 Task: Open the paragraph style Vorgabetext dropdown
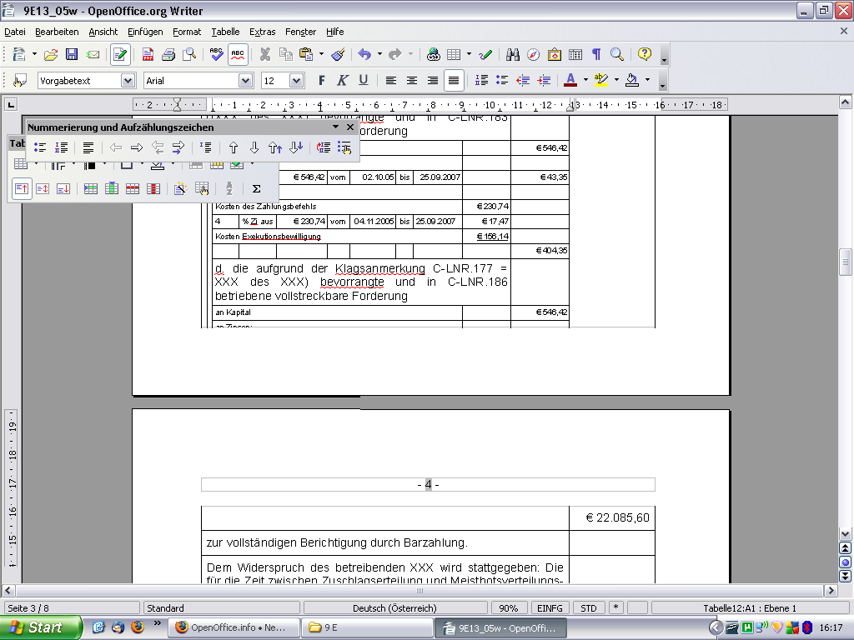[x=128, y=81]
